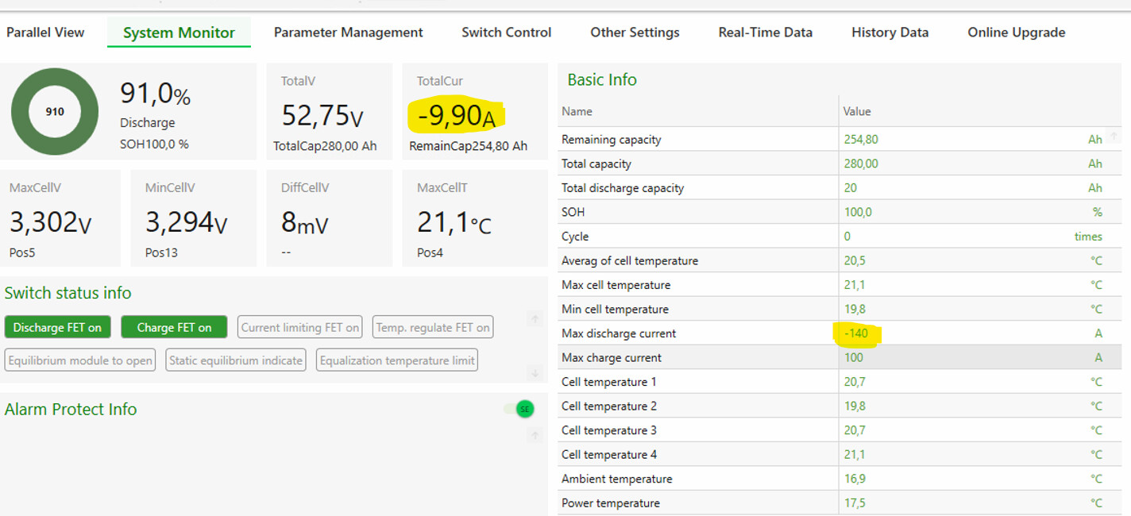1131x516 pixels.
Task: Click the Value column header
Action: click(857, 111)
